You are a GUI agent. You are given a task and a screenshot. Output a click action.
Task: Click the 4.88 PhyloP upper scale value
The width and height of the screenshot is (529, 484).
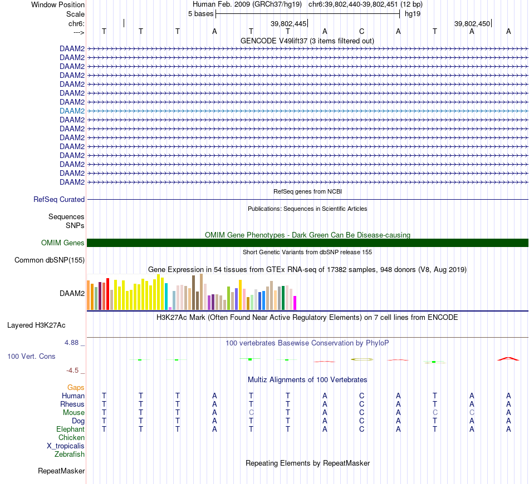click(71, 343)
